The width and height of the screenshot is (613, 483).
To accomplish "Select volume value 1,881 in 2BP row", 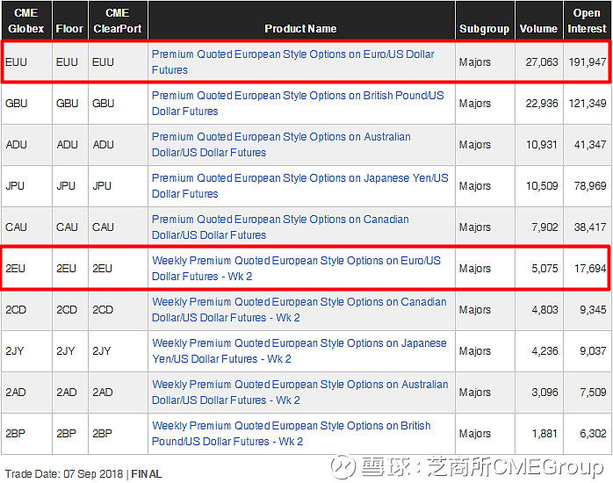I will tap(544, 434).
